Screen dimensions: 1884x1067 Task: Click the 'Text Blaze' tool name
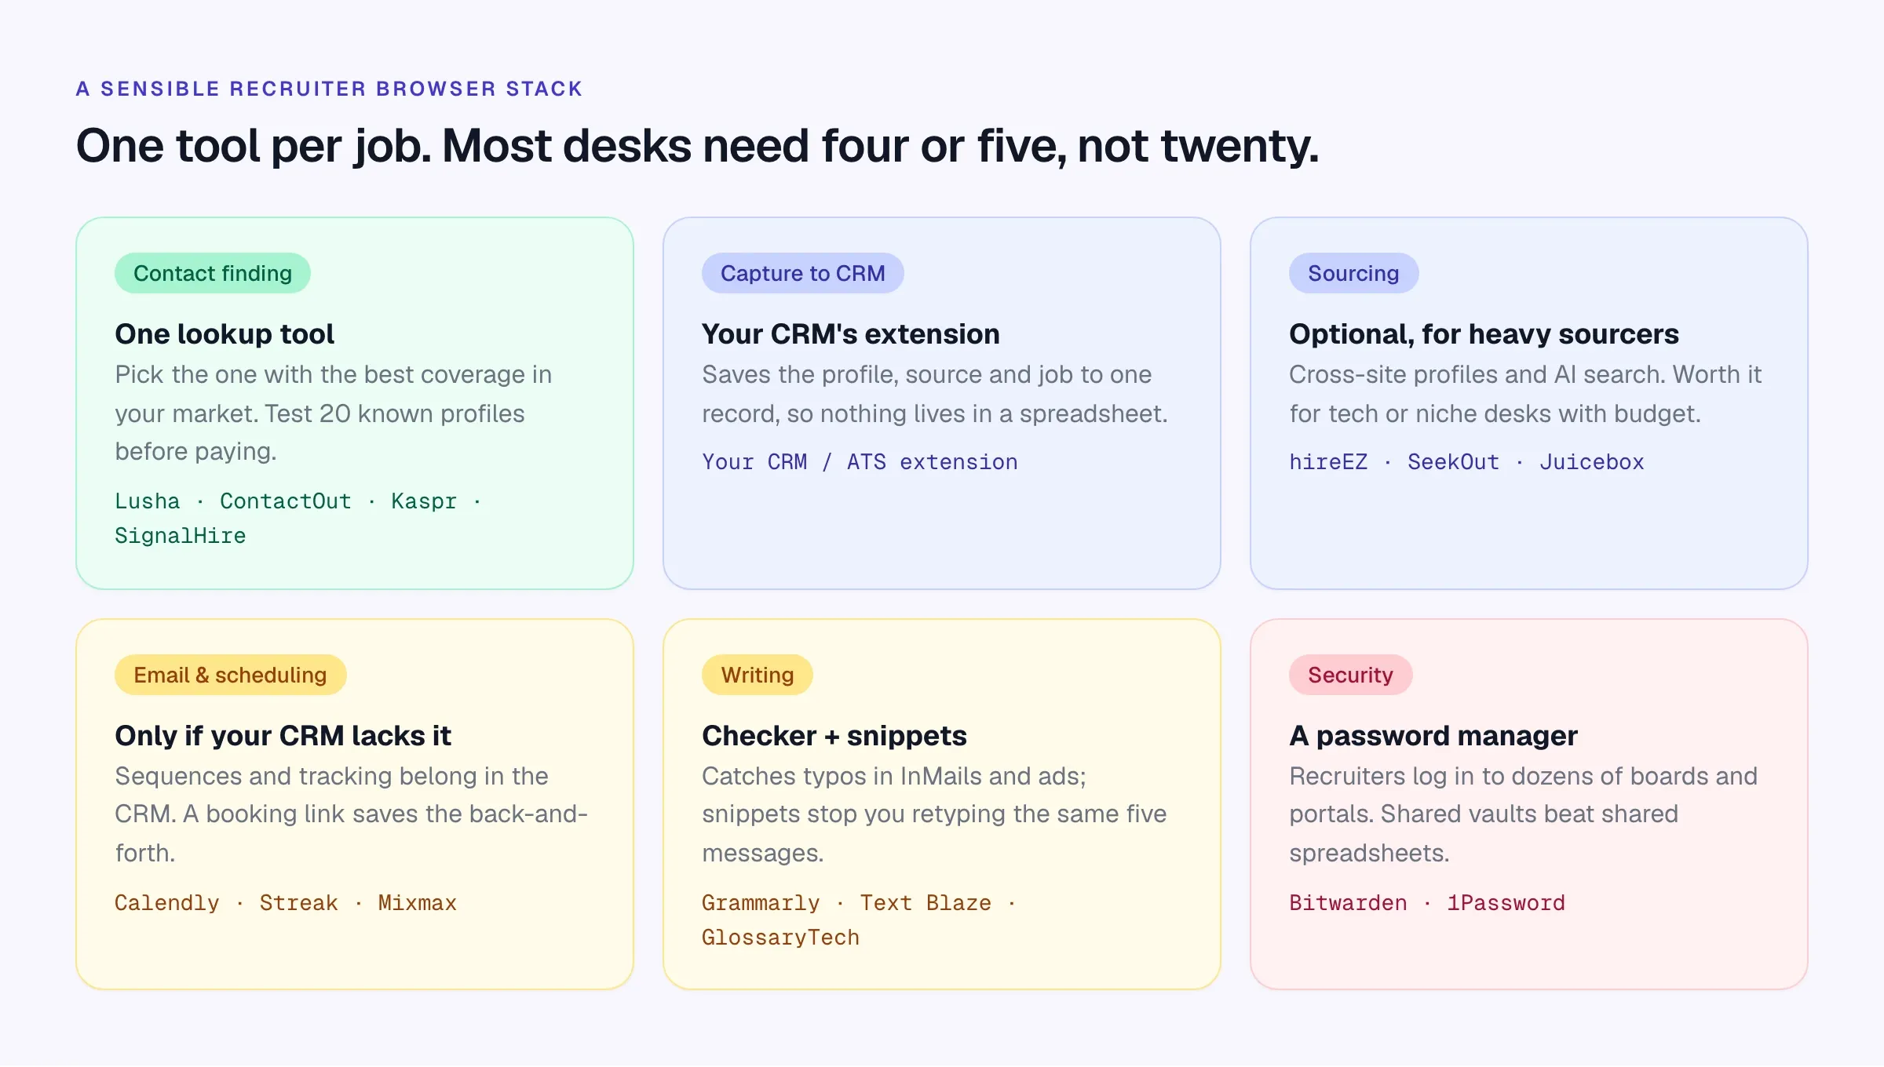[x=926, y=903]
